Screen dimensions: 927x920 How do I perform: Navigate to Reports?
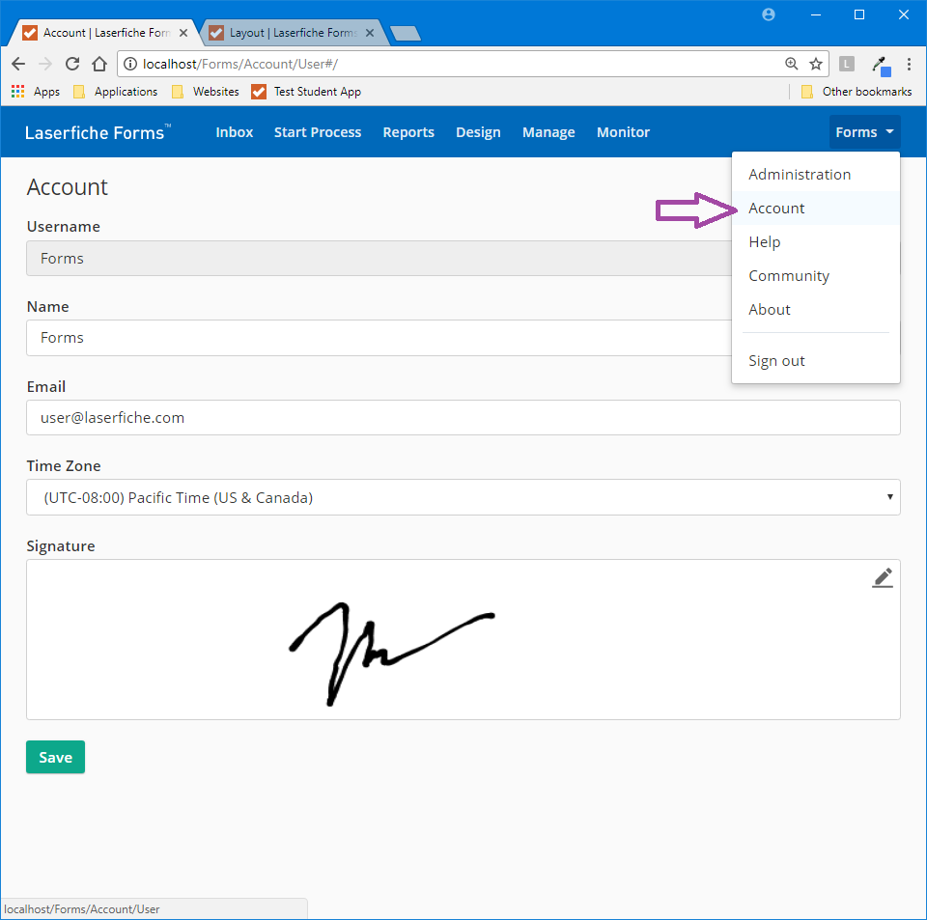pyautogui.click(x=408, y=132)
